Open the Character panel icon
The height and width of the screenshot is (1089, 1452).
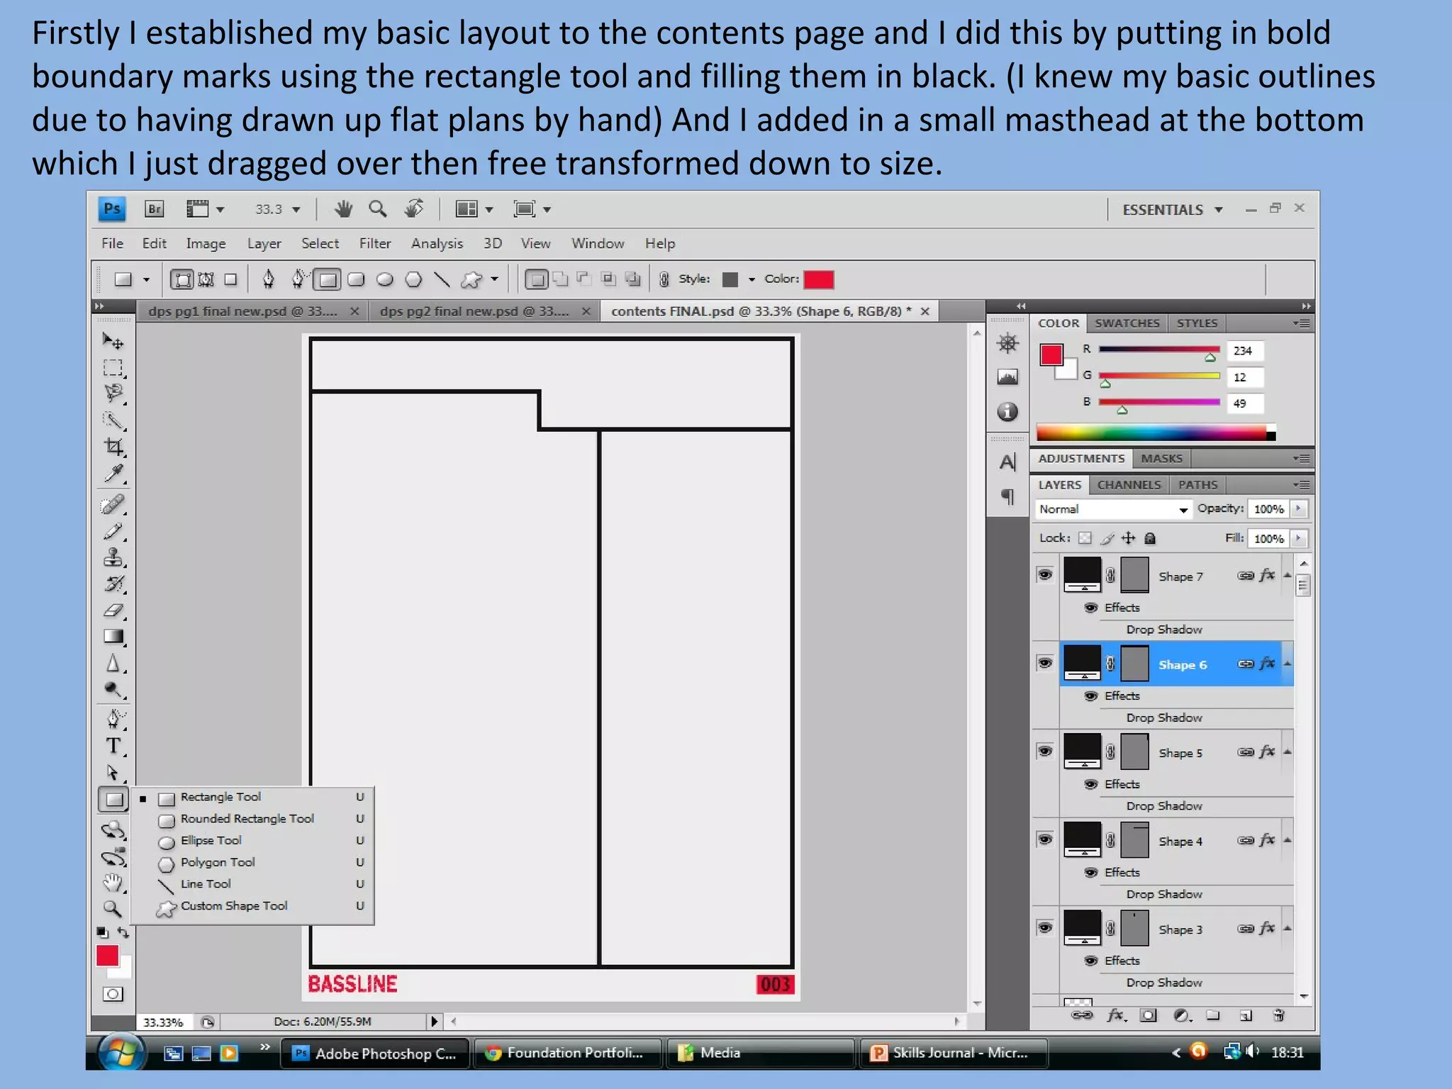coord(1007,463)
